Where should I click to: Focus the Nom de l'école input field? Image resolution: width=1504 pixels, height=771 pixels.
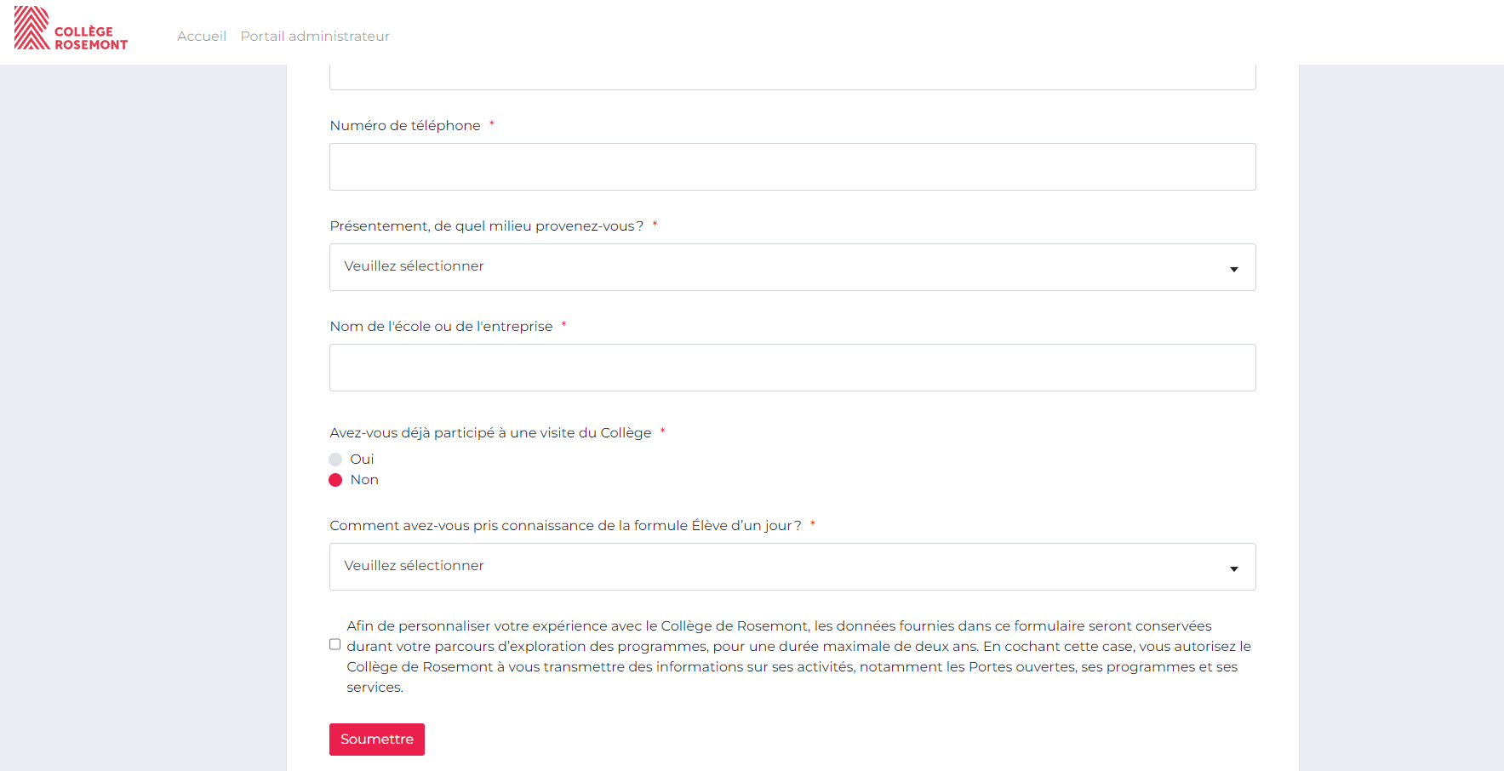pyautogui.click(x=792, y=368)
